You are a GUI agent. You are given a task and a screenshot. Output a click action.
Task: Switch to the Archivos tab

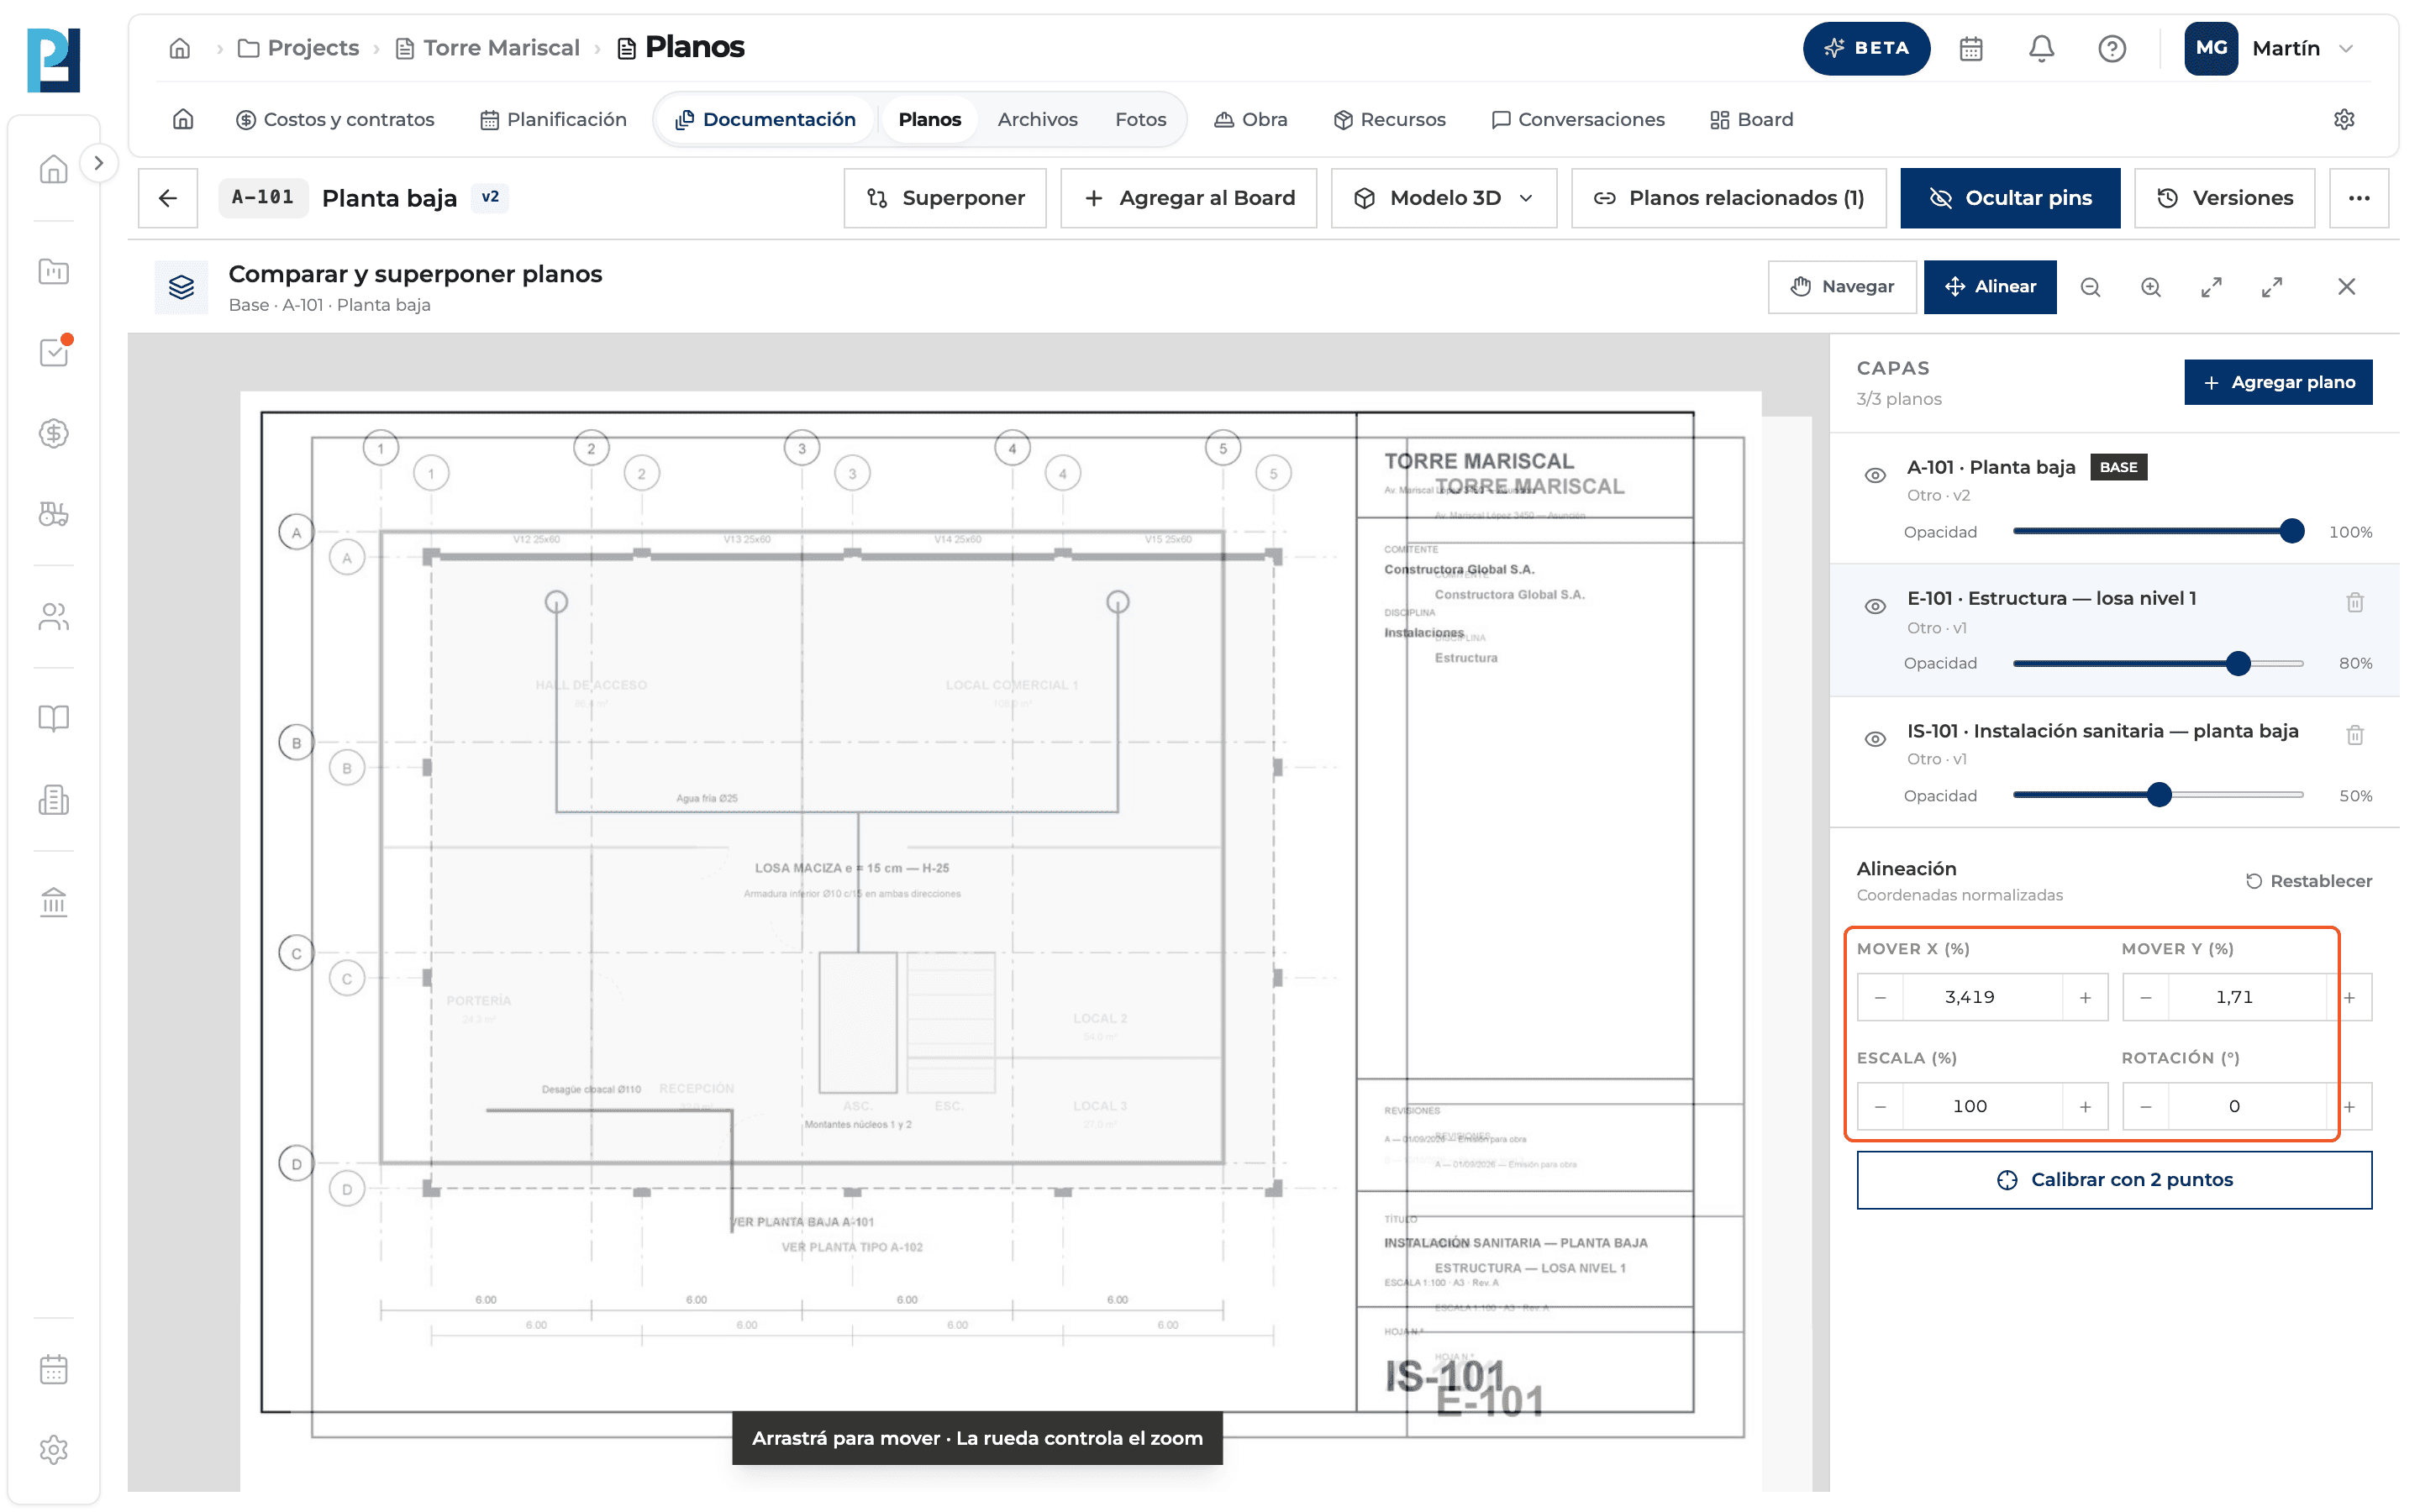[1037, 119]
